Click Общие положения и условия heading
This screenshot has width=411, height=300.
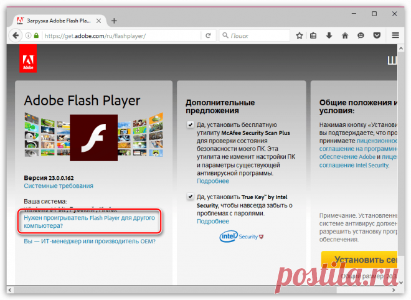(x=358, y=106)
